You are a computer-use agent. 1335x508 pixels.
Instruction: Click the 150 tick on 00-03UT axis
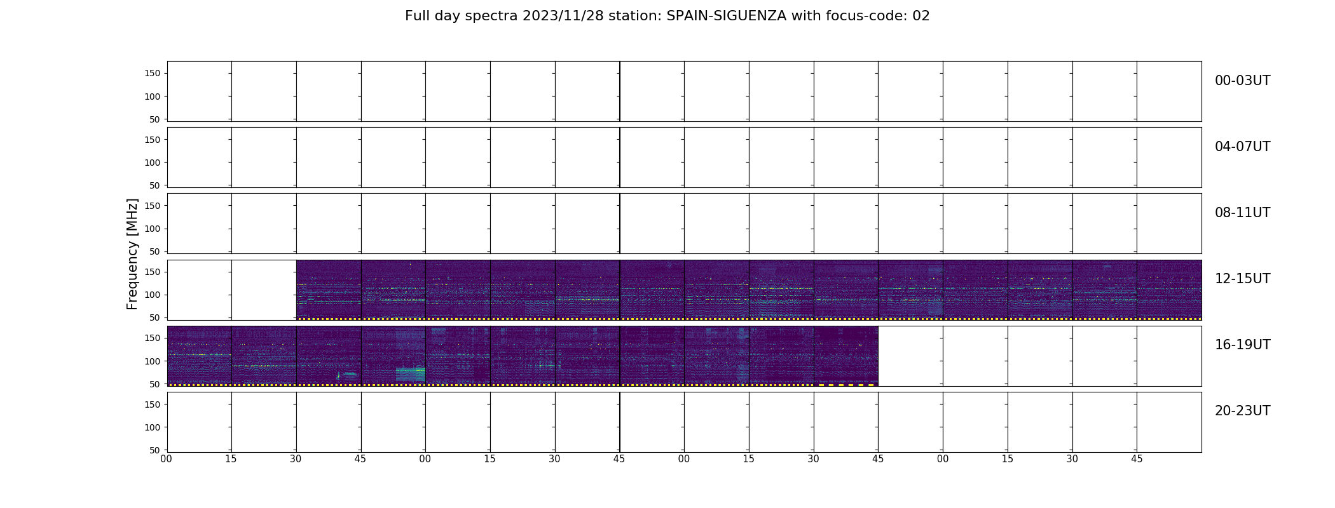coord(153,74)
